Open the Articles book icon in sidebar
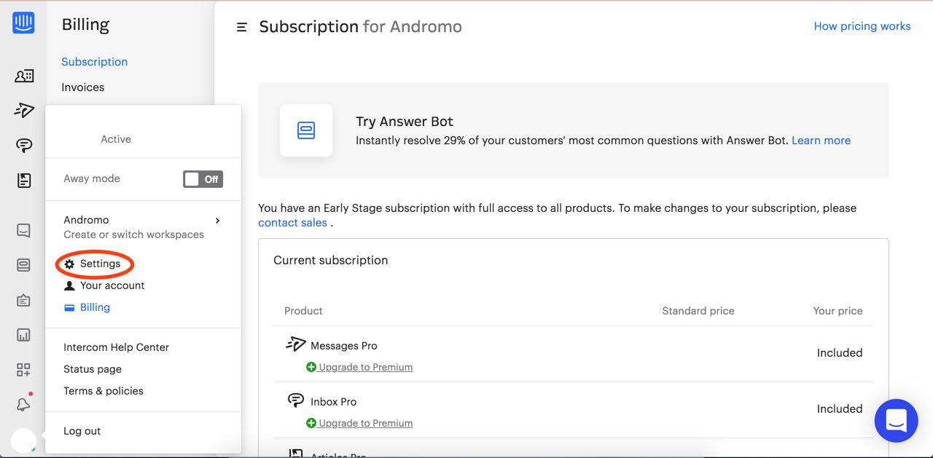 pyautogui.click(x=24, y=181)
